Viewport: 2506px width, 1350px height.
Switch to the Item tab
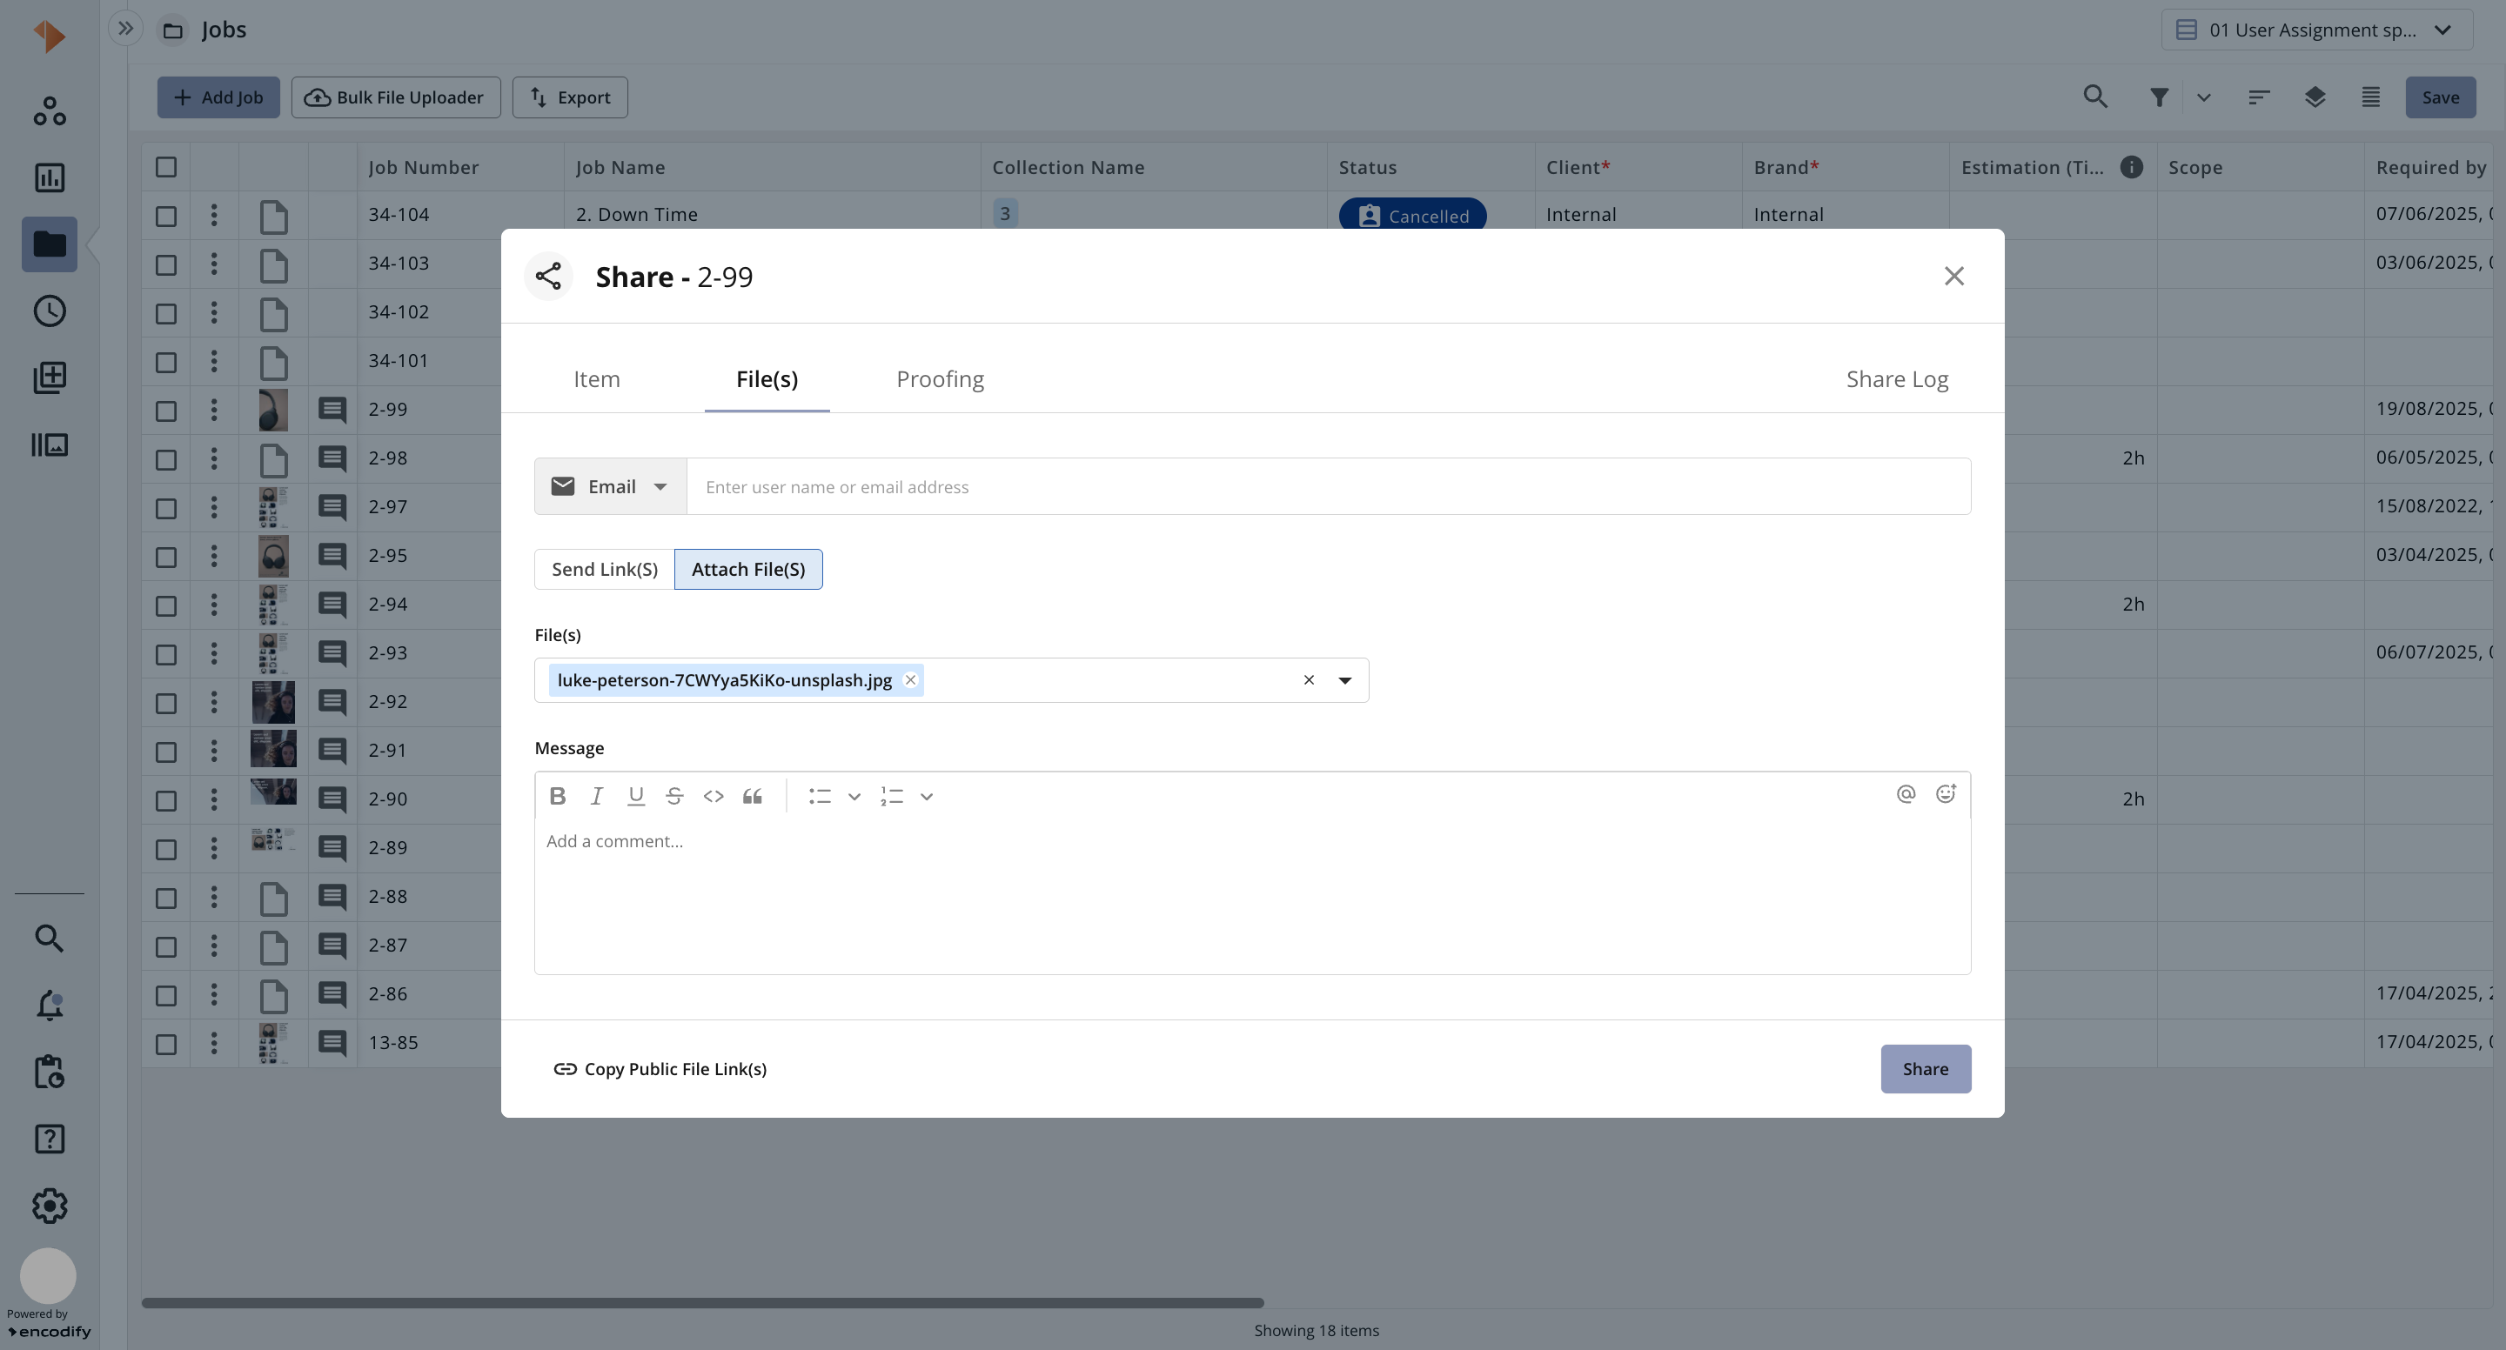pos(596,379)
